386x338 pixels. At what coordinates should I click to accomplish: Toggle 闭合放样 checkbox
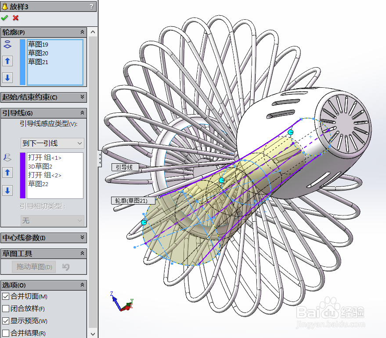6,309
